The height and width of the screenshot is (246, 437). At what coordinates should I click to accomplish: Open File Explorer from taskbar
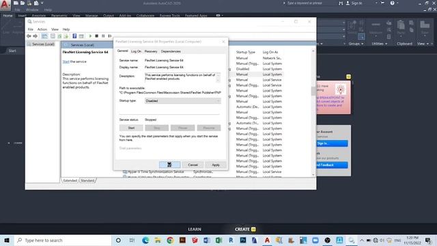(x=158, y=240)
